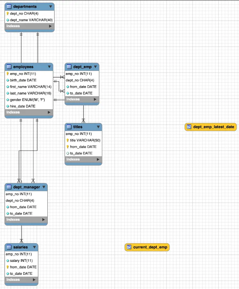
Task: Select the current_dept_emp view
Action: point(150,247)
